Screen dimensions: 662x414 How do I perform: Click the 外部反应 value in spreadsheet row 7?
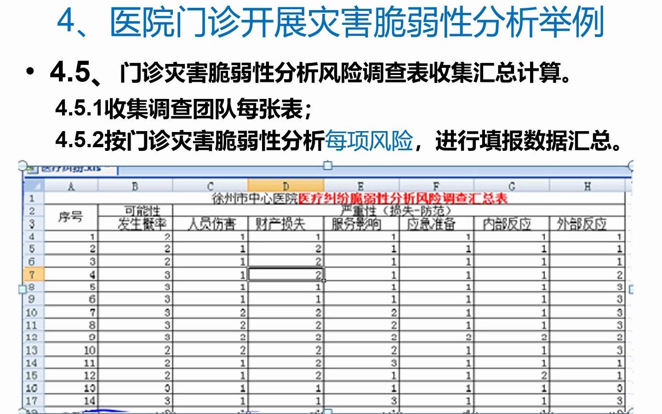pyautogui.click(x=587, y=275)
